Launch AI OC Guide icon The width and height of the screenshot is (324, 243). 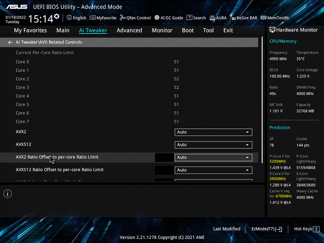(157, 18)
